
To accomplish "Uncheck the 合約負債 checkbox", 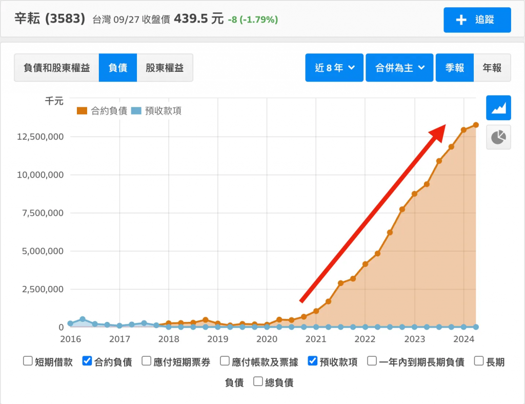I will 87,361.
